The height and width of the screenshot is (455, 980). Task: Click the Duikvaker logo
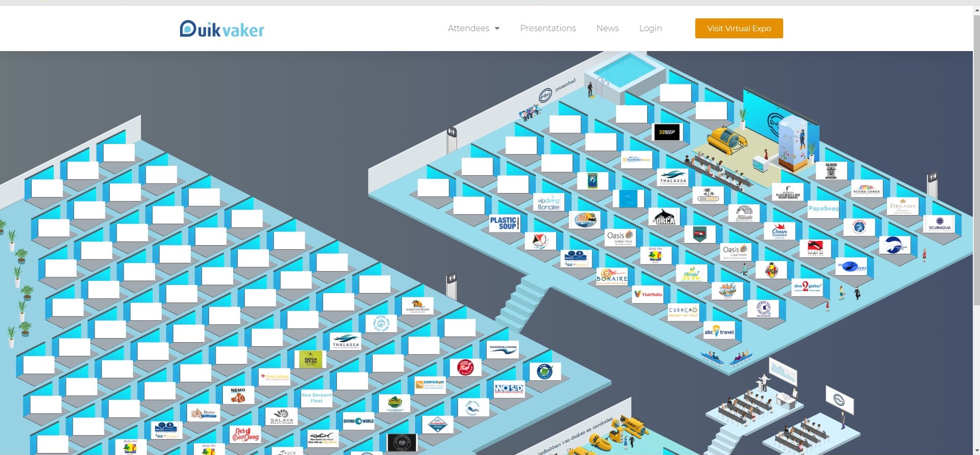coord(222,29)
